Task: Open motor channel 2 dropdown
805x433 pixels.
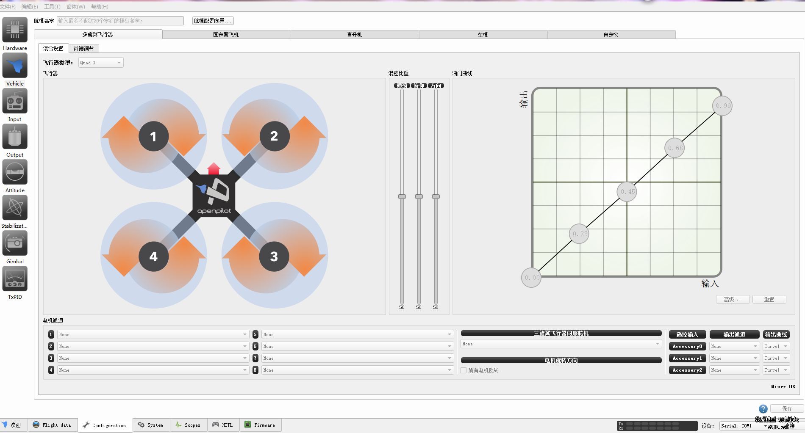Action: click(153, 346)
